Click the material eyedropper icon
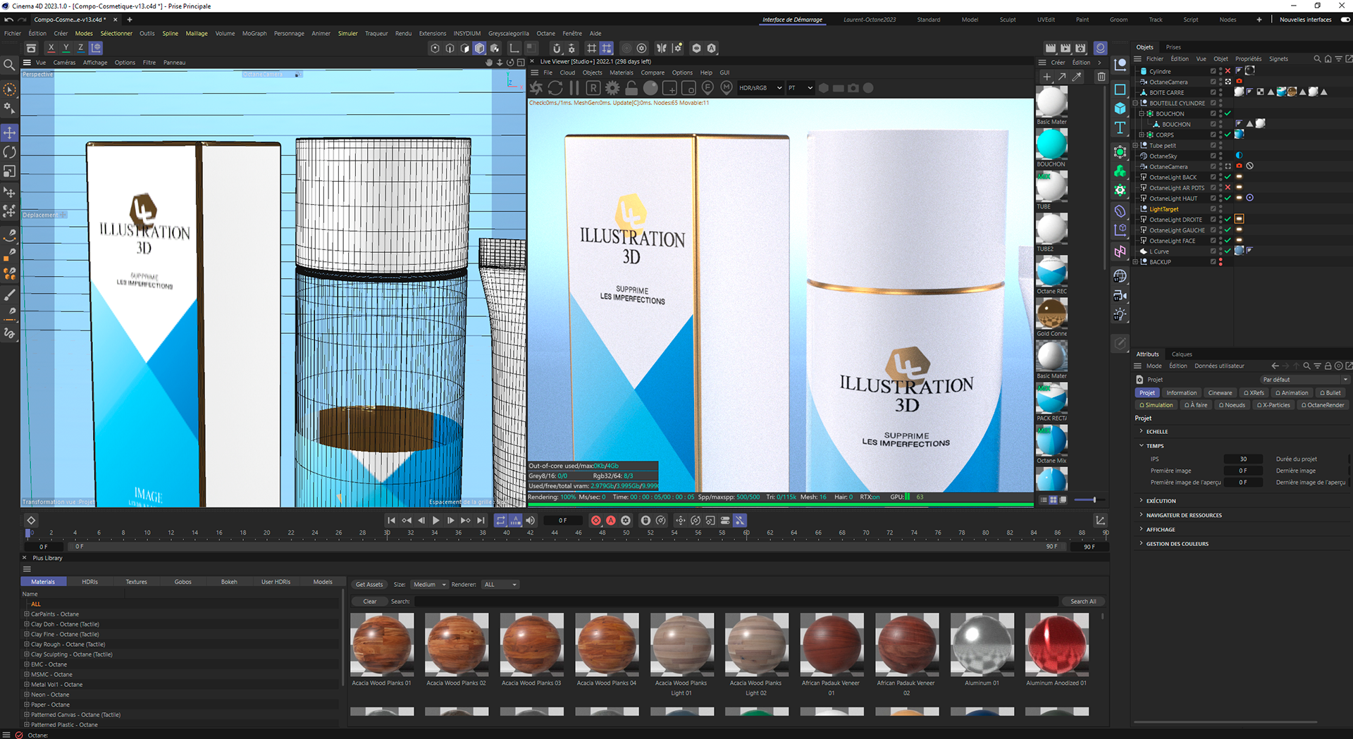The height and width of the screenshot is (739, 1353). (1077, 77)
